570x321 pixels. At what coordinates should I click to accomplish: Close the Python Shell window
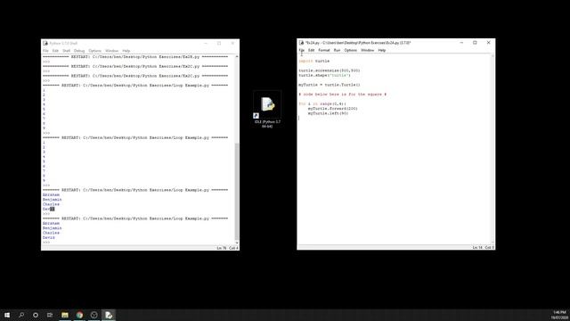point(232,44)
